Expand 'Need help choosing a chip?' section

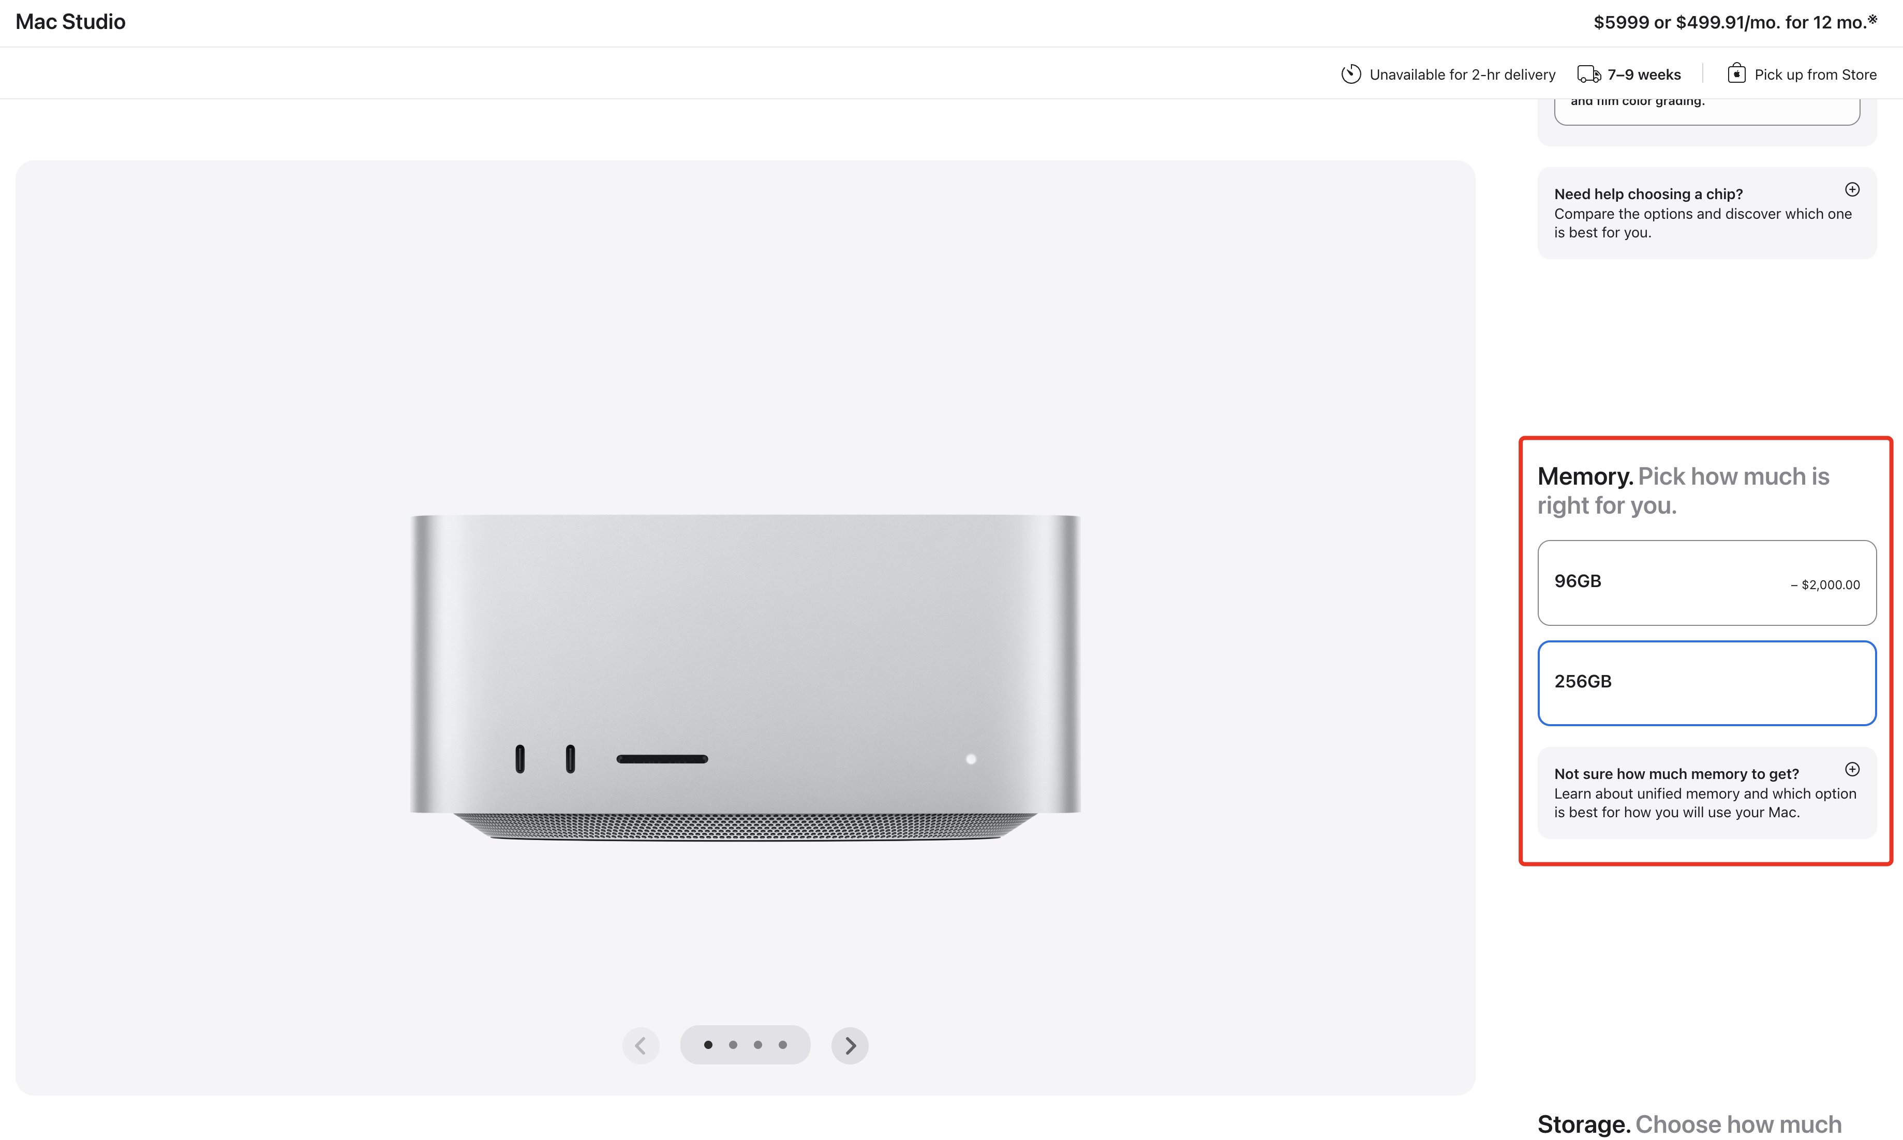(1707, 213)
